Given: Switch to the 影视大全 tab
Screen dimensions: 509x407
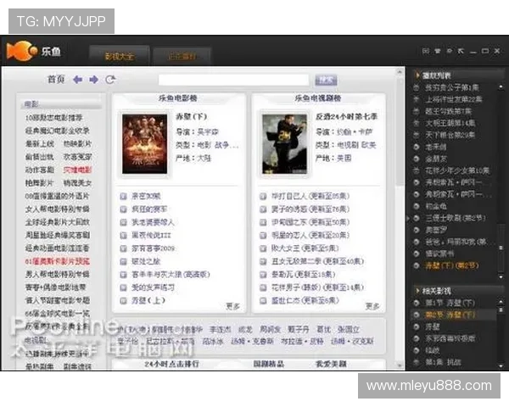Looking at the screenshot, I should (119, 56).
